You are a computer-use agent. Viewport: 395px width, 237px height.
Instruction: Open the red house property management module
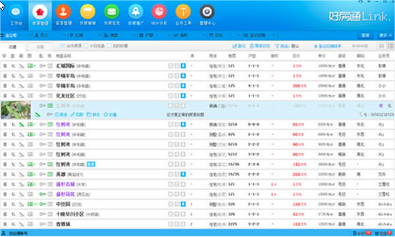[x=39, y=15]
